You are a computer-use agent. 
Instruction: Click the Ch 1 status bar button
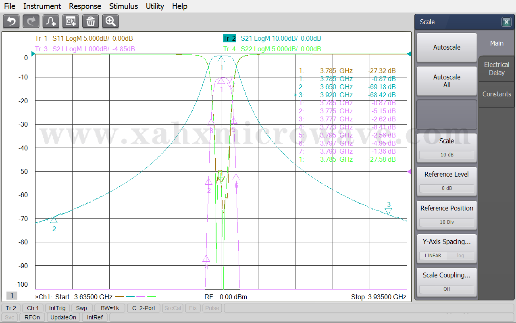(33, 308)
